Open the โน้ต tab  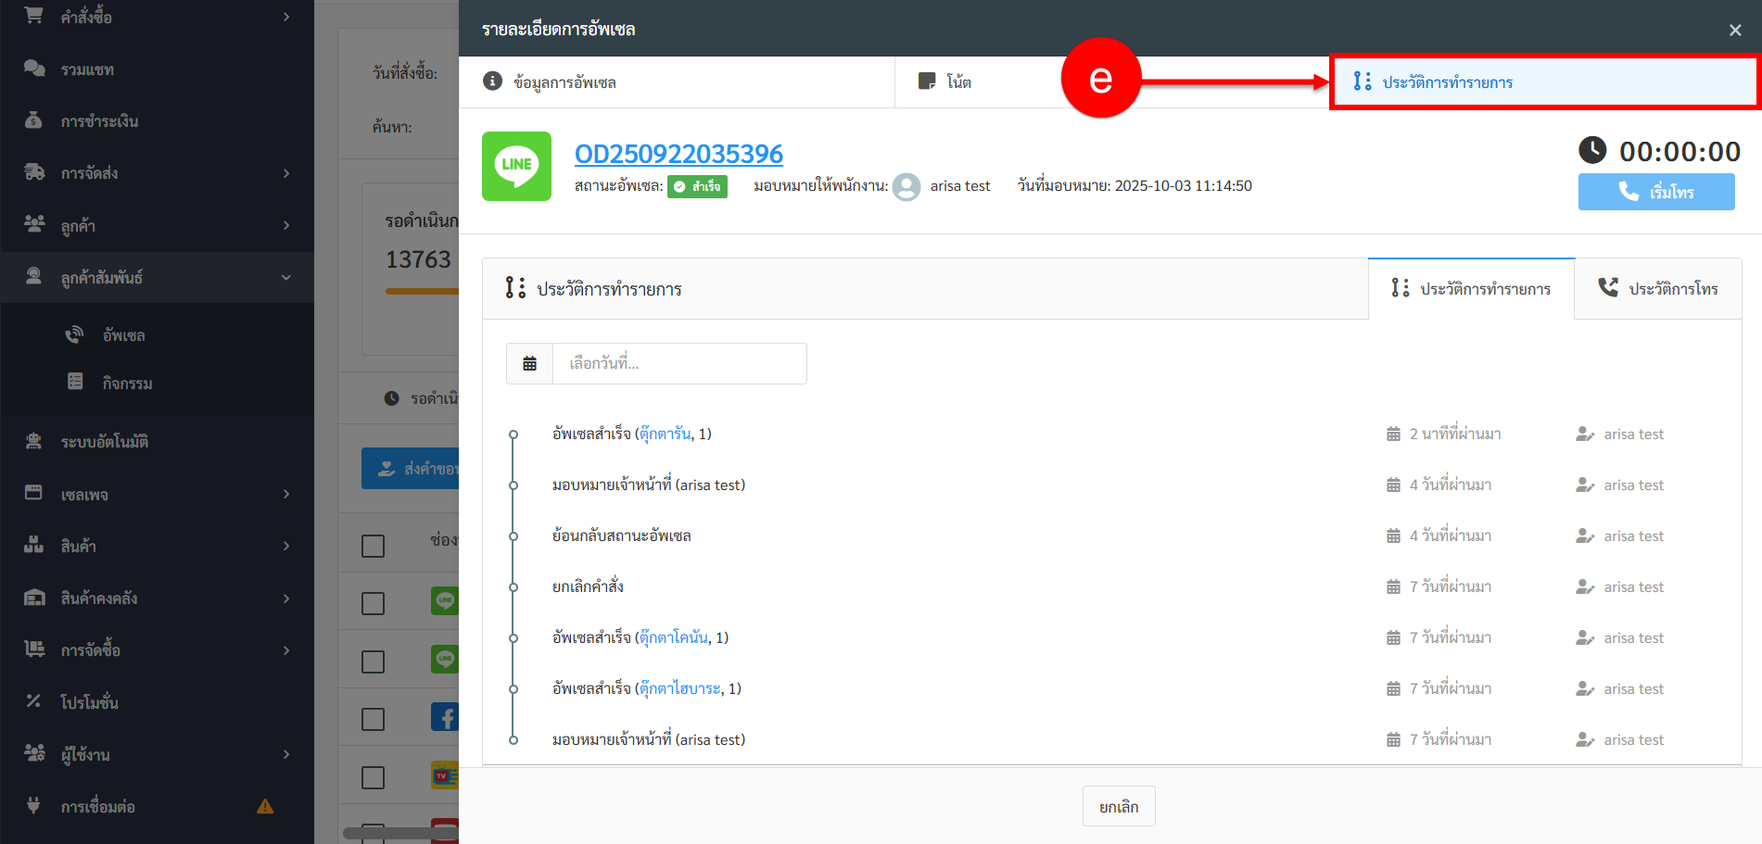[x=945, y=82]
